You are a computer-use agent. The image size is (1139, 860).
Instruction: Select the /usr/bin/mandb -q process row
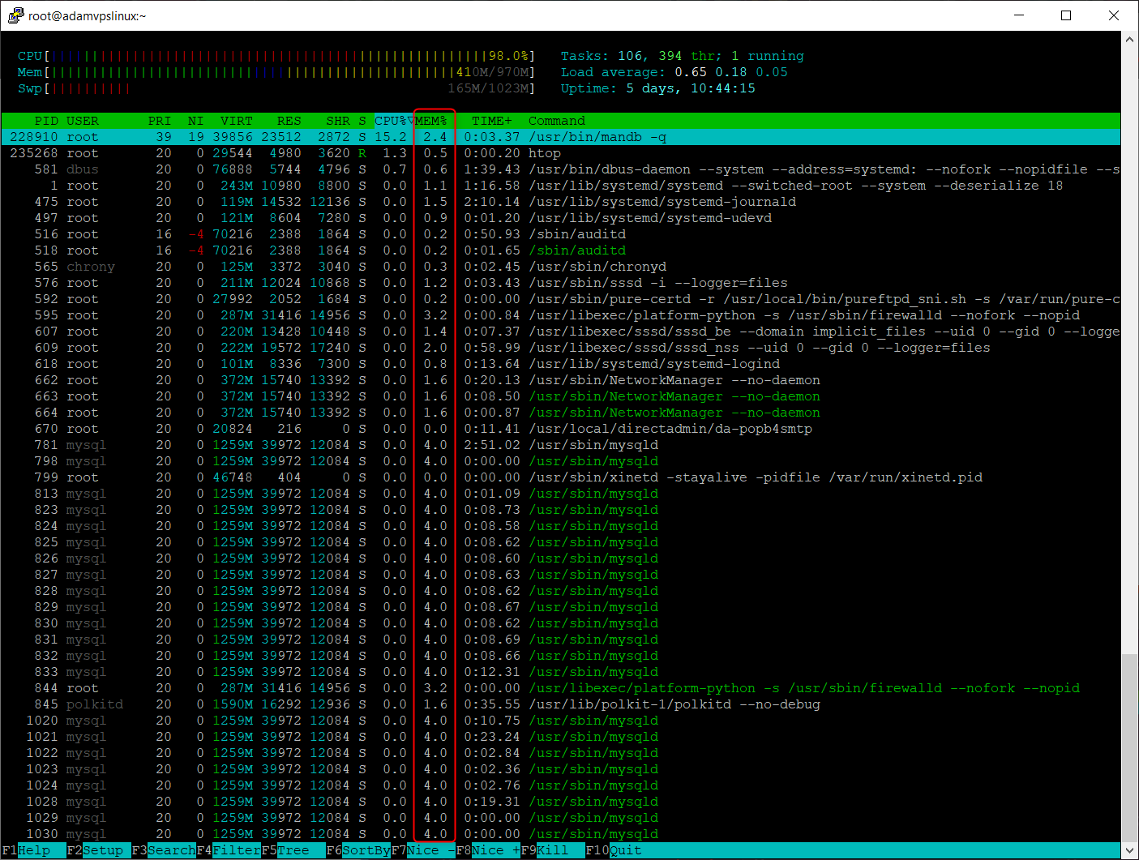tap(561, 137)
